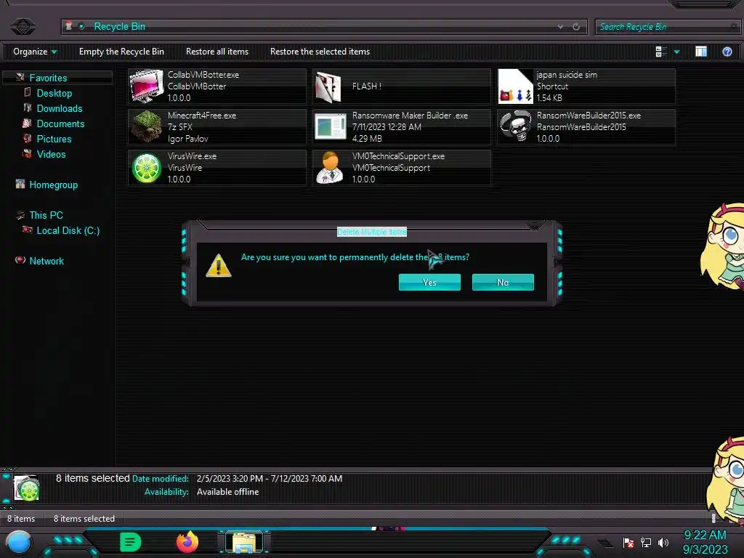The width and height of the screenshot is (744, 558).
Task: Select Restore all items
Action: pyautogui.click(x=217, y=52)
